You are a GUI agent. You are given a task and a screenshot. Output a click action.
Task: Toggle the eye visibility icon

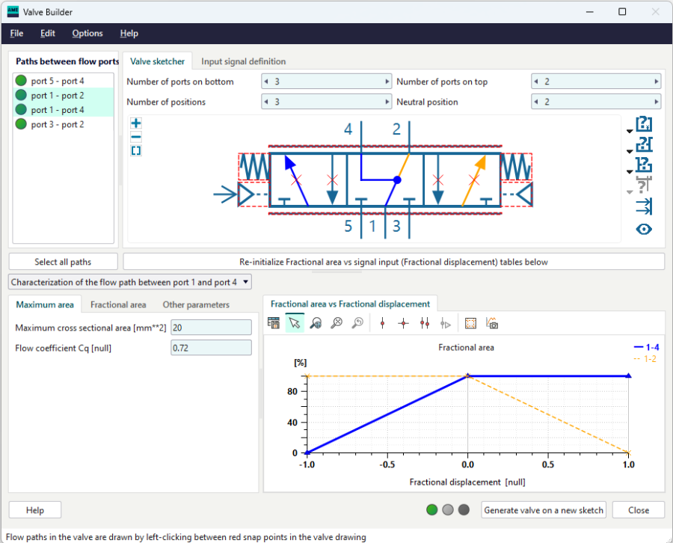(644, 229)
